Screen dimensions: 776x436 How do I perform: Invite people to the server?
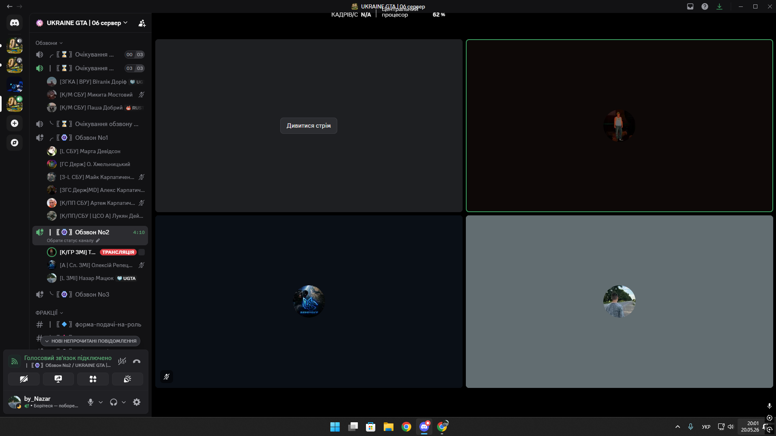point(142,23)
